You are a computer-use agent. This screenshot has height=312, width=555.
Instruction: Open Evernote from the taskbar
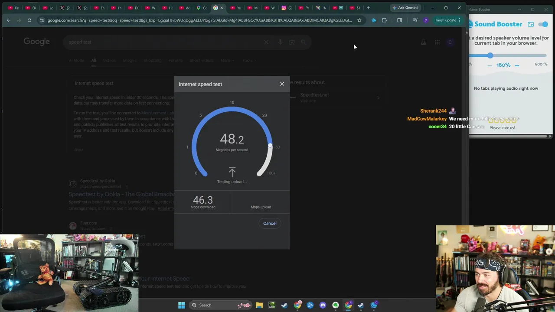click(x=336, y=305)
